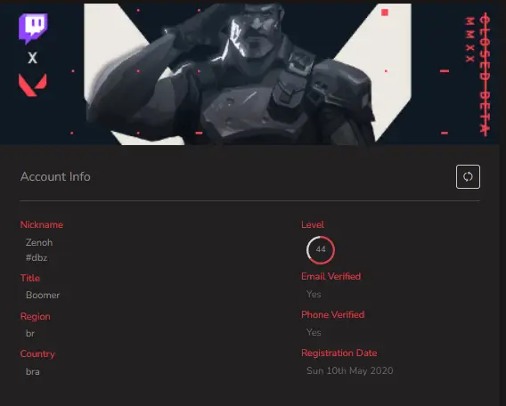The image size is (506, 406).
Task: Click the white X between logos
Action: coord(32,58)
